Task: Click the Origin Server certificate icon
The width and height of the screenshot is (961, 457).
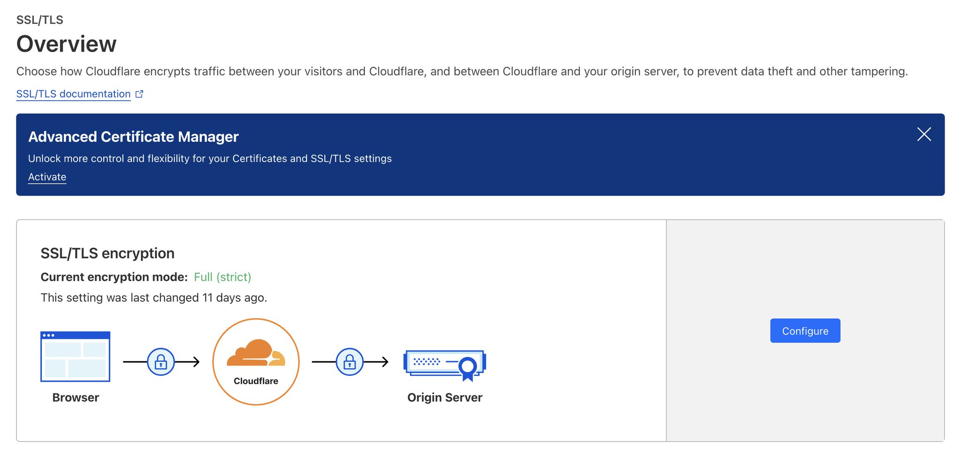Action: click(x=445, y=365)
